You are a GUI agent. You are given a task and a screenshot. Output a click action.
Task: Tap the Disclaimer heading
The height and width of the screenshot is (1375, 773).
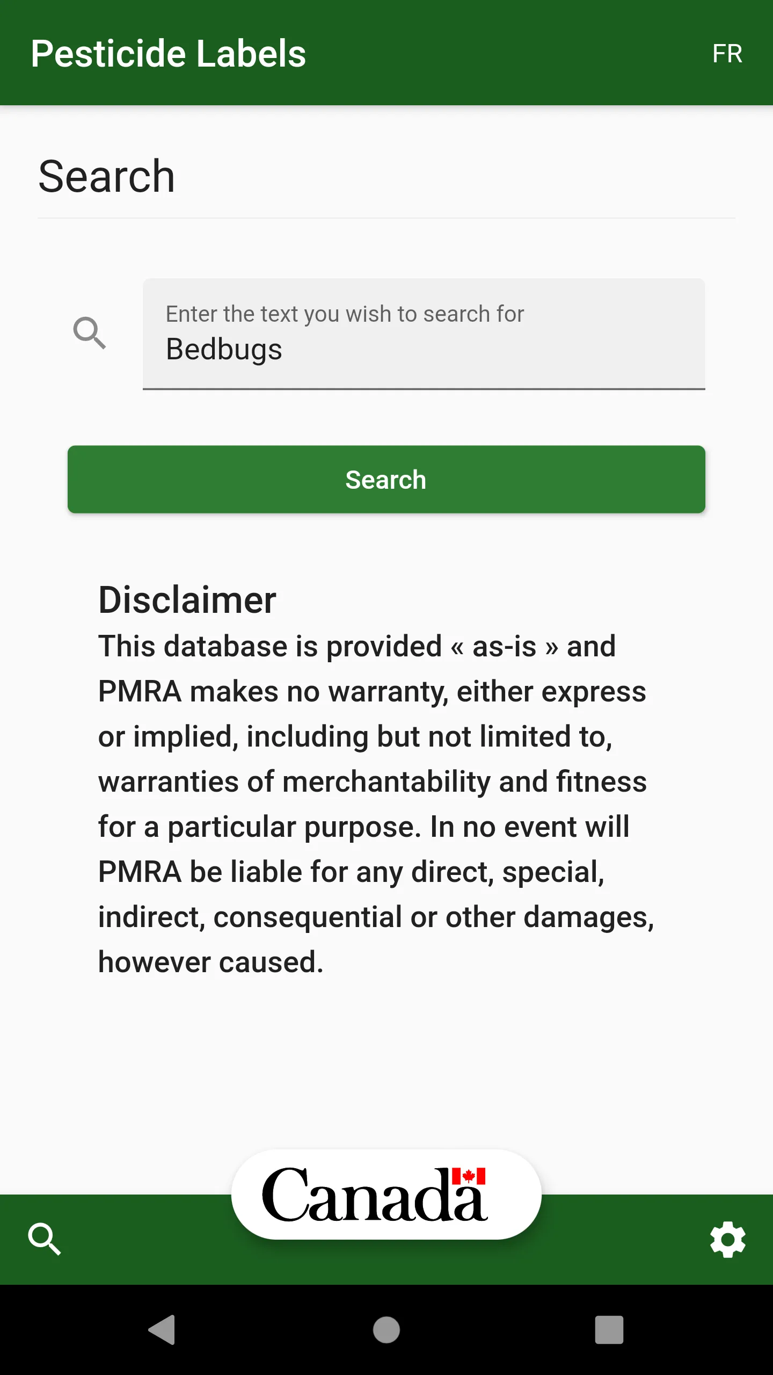point(187,599)
